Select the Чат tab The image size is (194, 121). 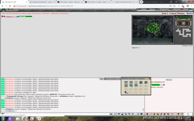point(102,79)
